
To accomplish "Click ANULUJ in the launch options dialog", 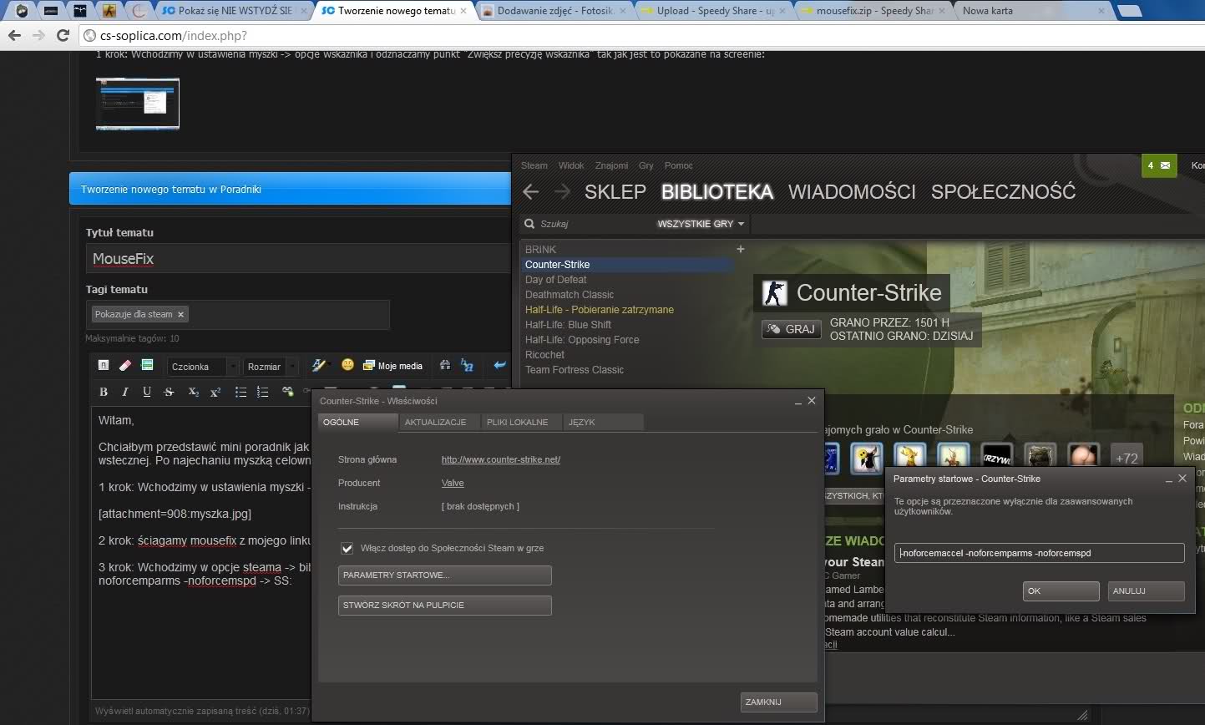I will (1147, 591).
